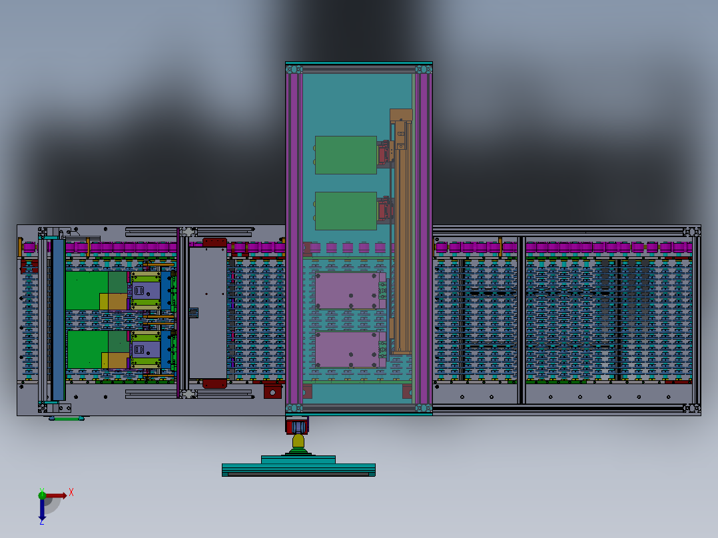Select the lower green box in the central cabinet

pyautogui.click(x=346, y=210)
